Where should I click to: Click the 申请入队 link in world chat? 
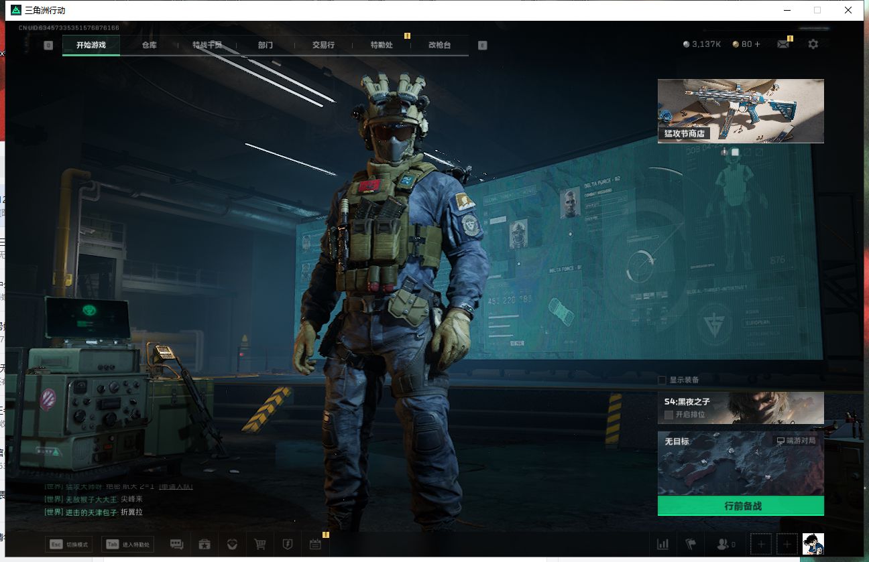(176, 486)
